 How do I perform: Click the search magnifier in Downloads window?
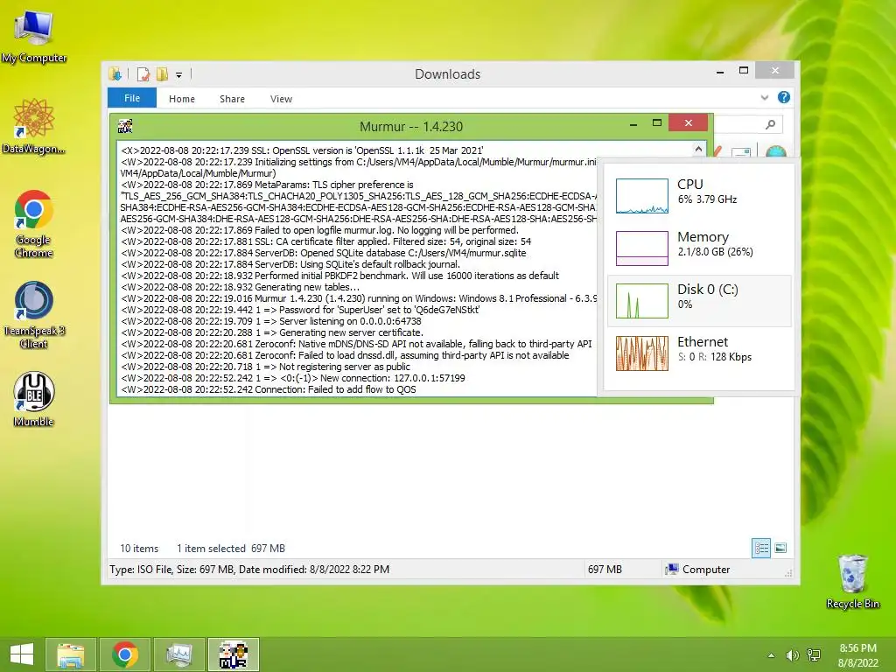pyautogui.click(x=770, y=124)
